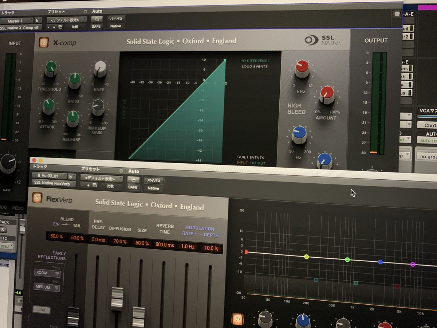Screen dimensions: 437x328
Task: Click the FlexVerb Auto window icon button
Action: point(133,179)
